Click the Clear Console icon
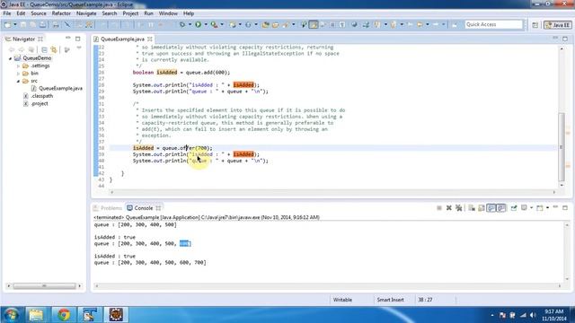The height and width of the screenshot is (323, 575). (472, 208)
